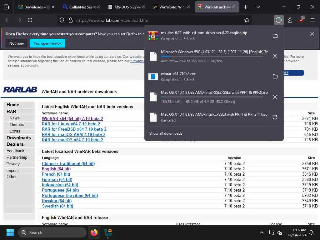
Task: Open the Extensions puzzle icon
Action: click(290, 20)
